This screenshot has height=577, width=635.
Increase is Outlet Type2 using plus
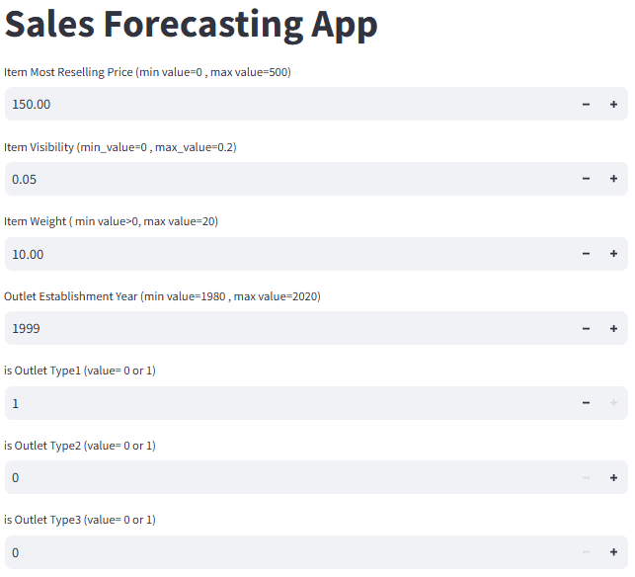[613, 478]
